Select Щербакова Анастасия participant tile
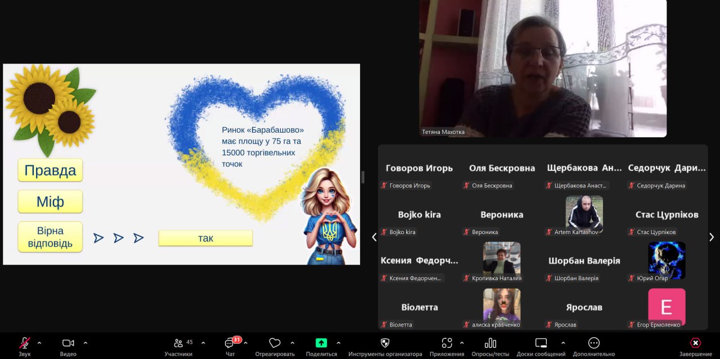Viewport: 720px width, 359px height. coord(584,168)
